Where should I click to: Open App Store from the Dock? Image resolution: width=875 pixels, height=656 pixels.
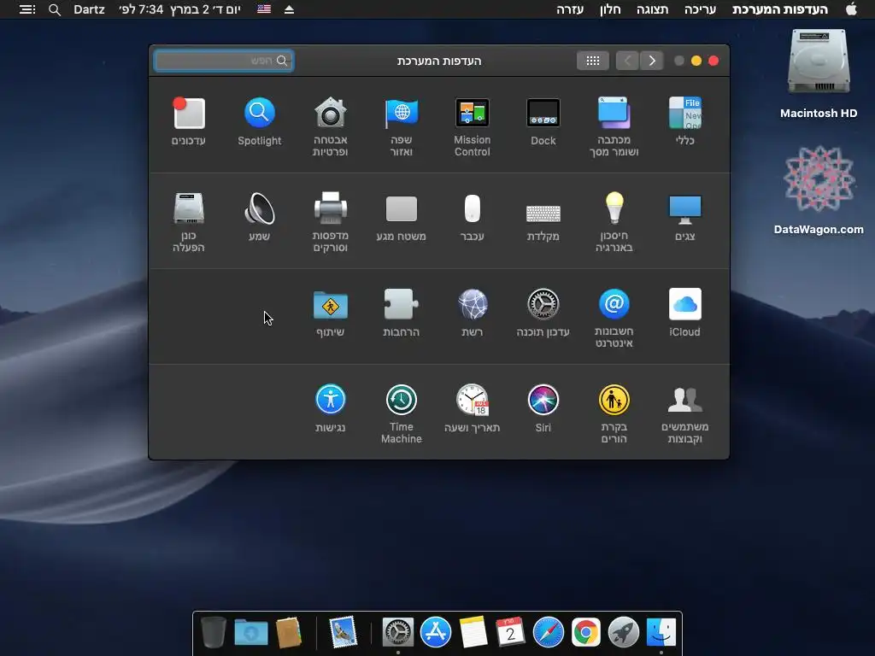(x=435, y=633)
